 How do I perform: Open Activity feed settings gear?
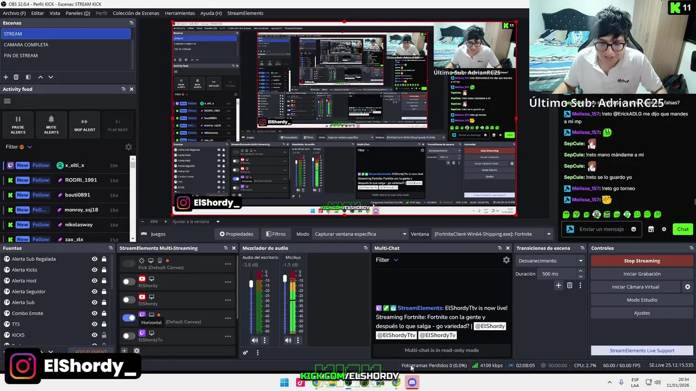pyautogui.click(x=128, y=147)
